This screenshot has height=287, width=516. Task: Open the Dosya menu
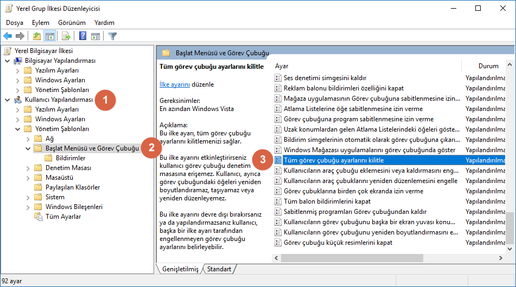[x=15, y=23]
